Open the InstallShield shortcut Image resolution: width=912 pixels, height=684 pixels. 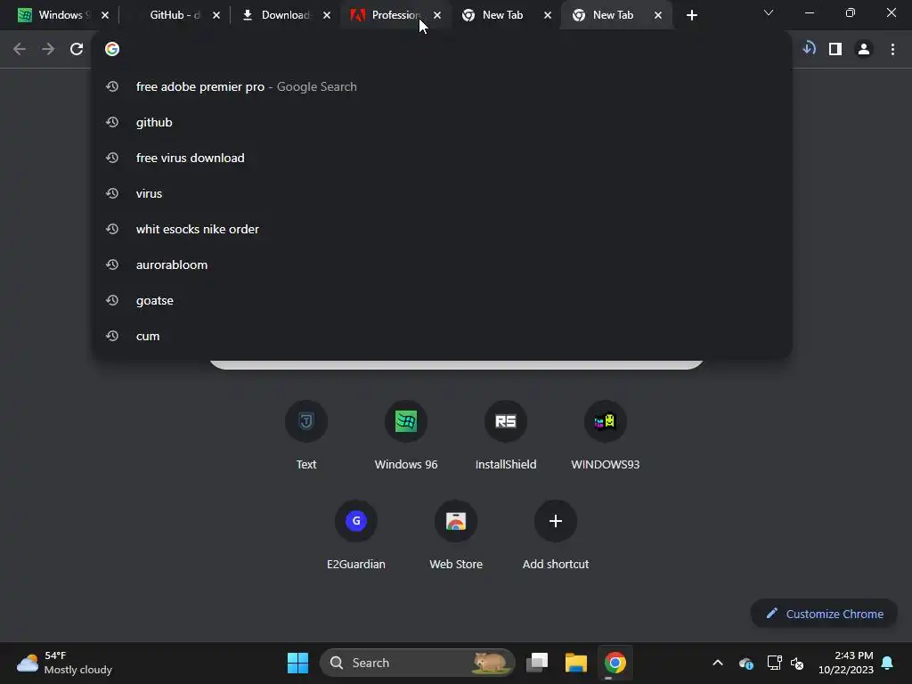click(506, 435)
